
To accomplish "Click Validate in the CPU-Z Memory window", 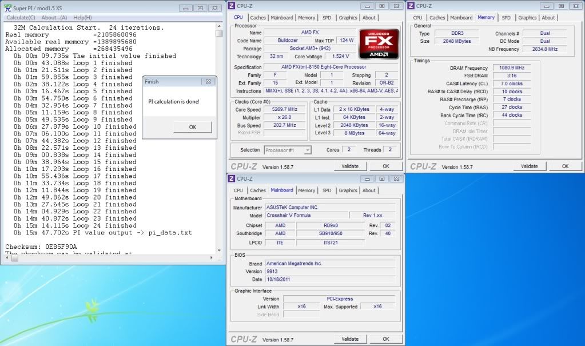I will (x=530, y=166).
